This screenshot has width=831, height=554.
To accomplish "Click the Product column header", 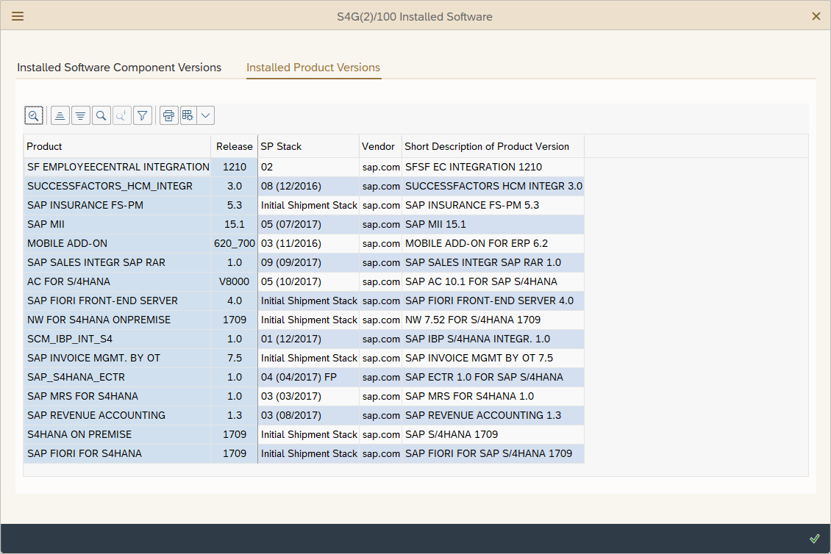I will pos(117,146).
